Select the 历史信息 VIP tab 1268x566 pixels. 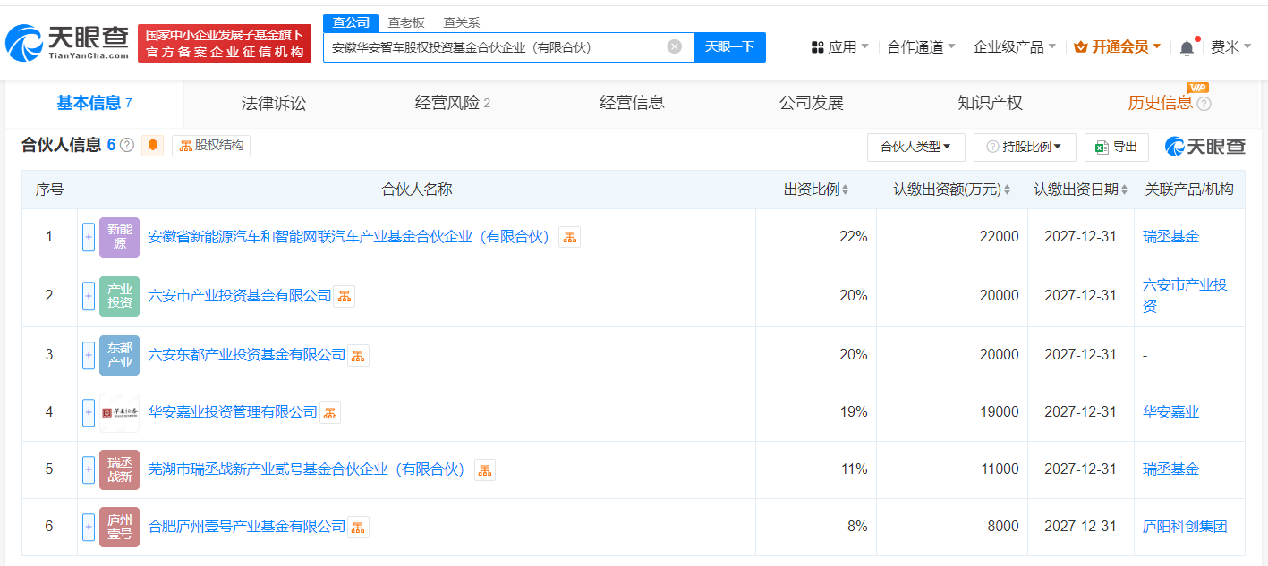tap(1160, 104)
